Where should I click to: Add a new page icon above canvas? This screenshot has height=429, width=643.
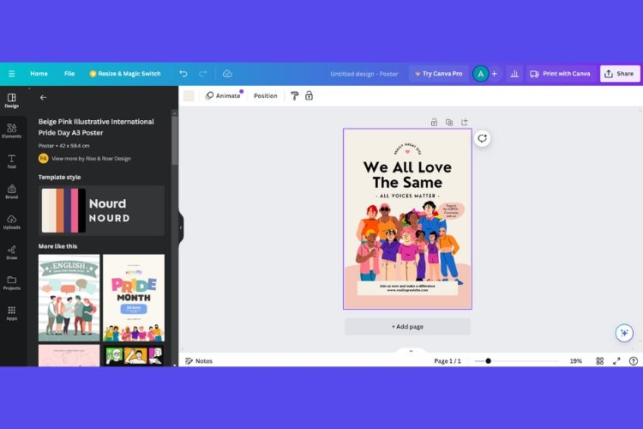coord(464,123)
